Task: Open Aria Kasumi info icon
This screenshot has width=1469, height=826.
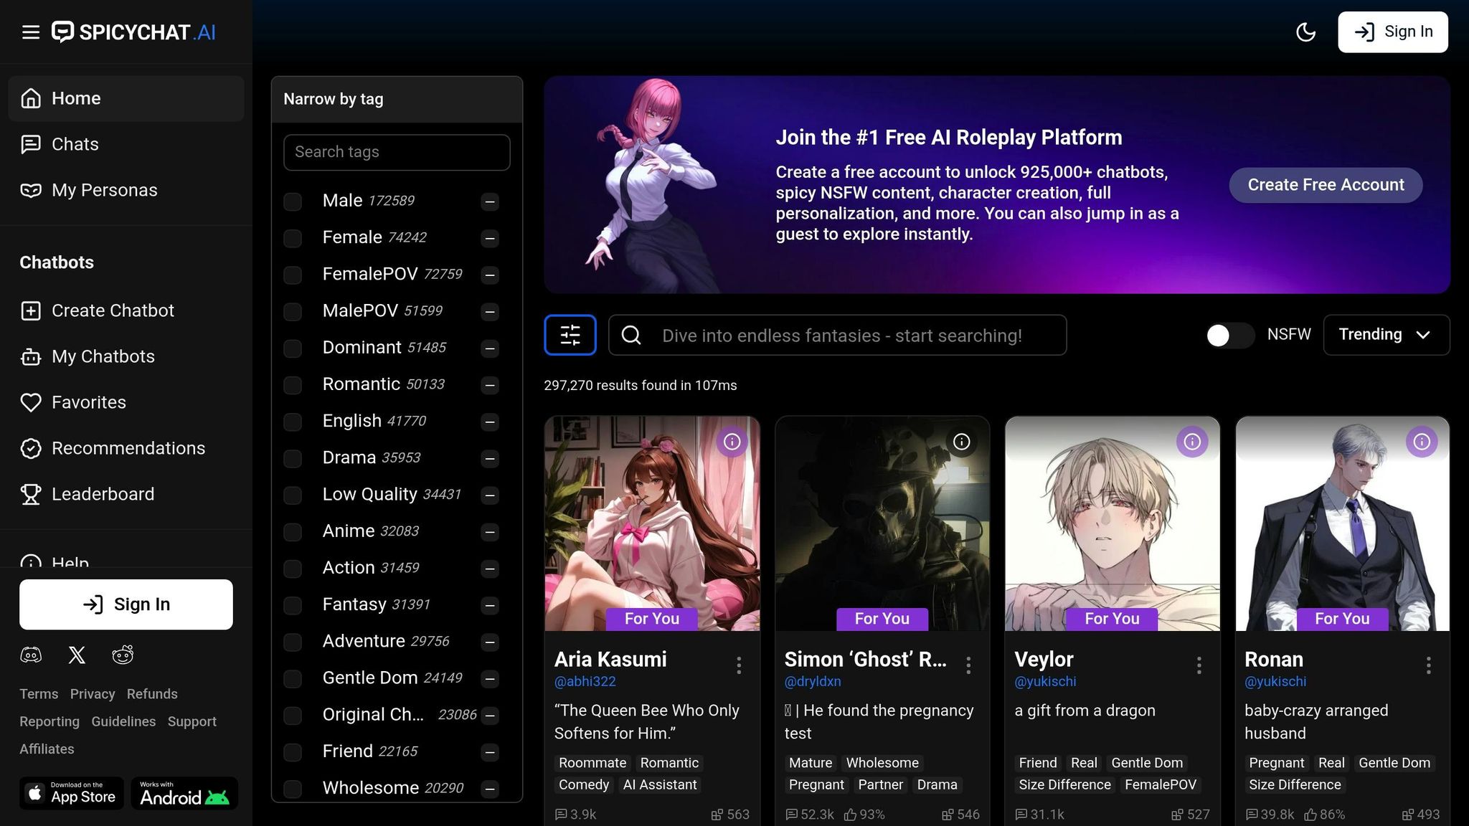Action: 732,442
